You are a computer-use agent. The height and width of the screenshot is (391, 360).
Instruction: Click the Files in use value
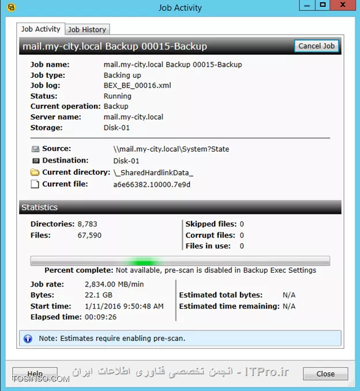(242, 246)
